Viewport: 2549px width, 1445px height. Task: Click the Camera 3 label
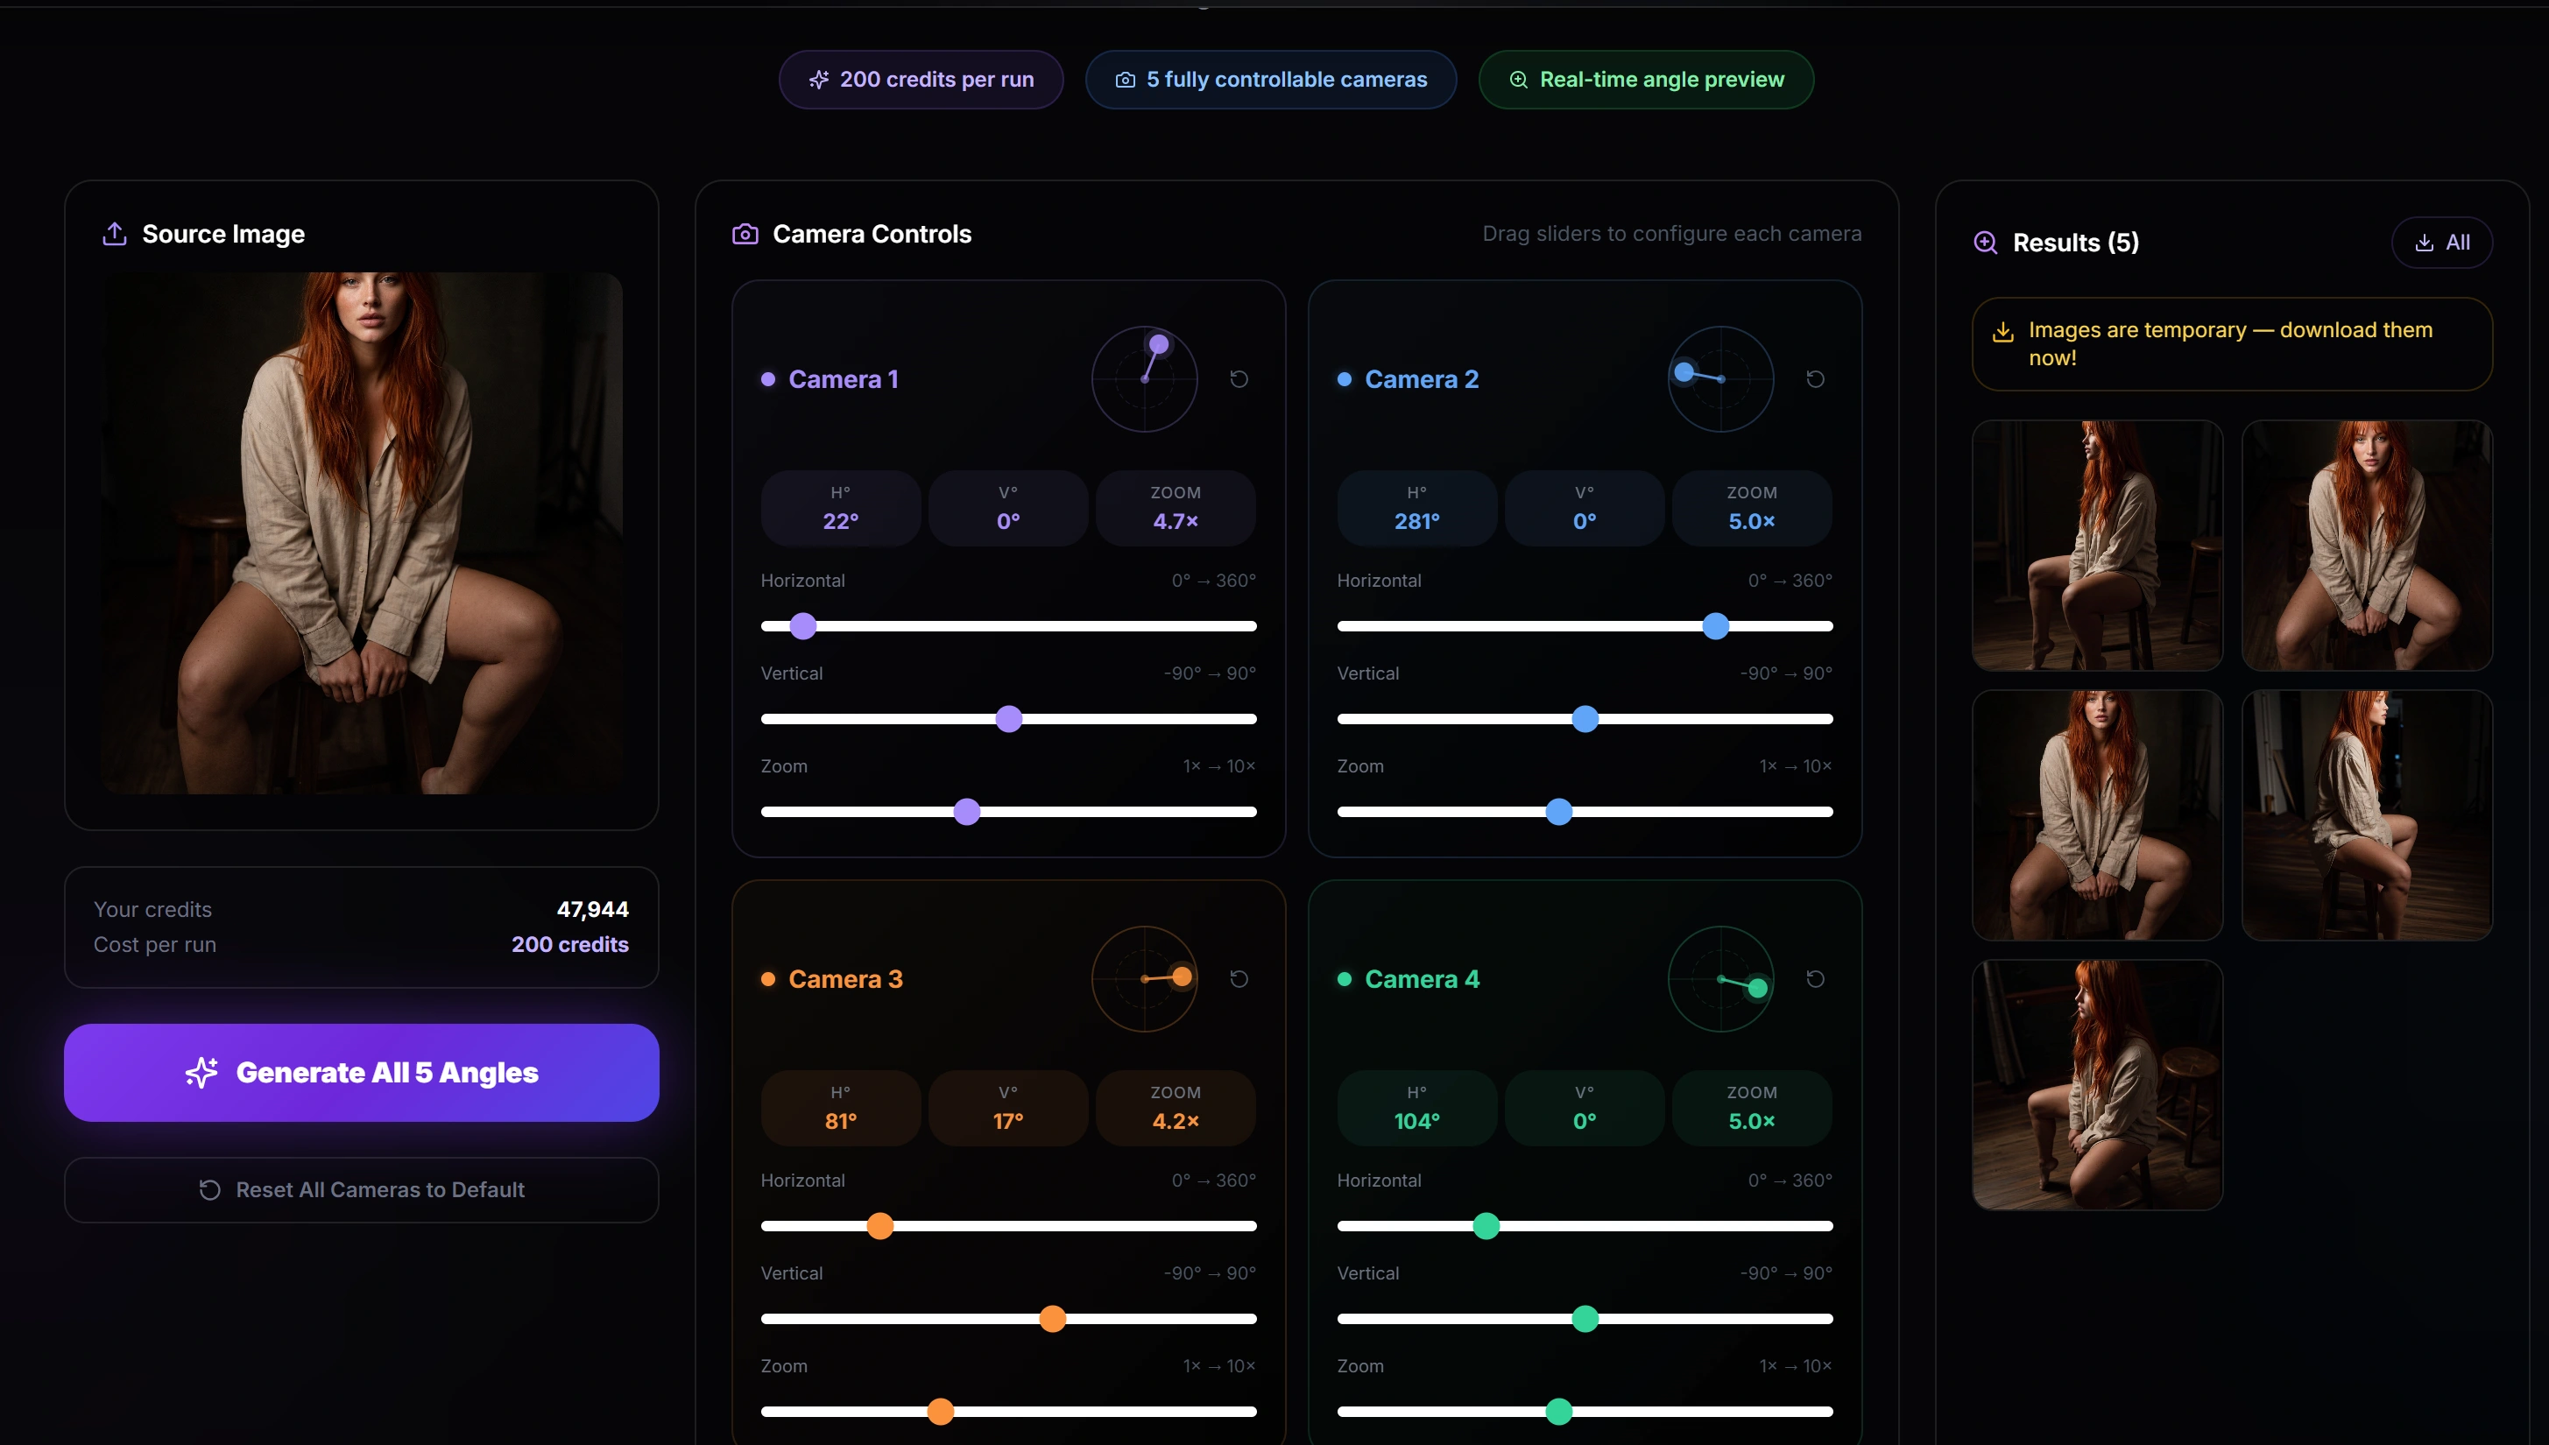click(845, 980)
